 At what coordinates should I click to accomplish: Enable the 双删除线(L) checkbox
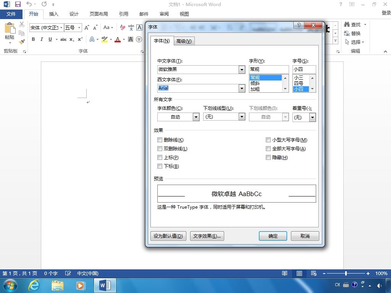(160, 148)
